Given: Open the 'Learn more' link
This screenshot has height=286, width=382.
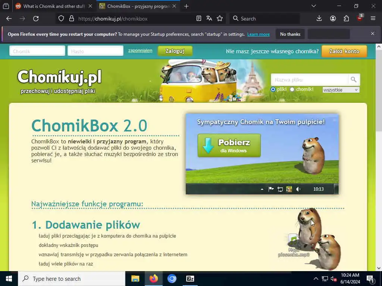Looking at the screenshot, I should pos(259,34).
